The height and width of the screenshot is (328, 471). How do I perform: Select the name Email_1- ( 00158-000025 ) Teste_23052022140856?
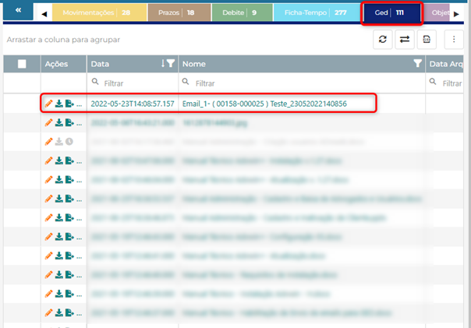(x=264, y=104)
